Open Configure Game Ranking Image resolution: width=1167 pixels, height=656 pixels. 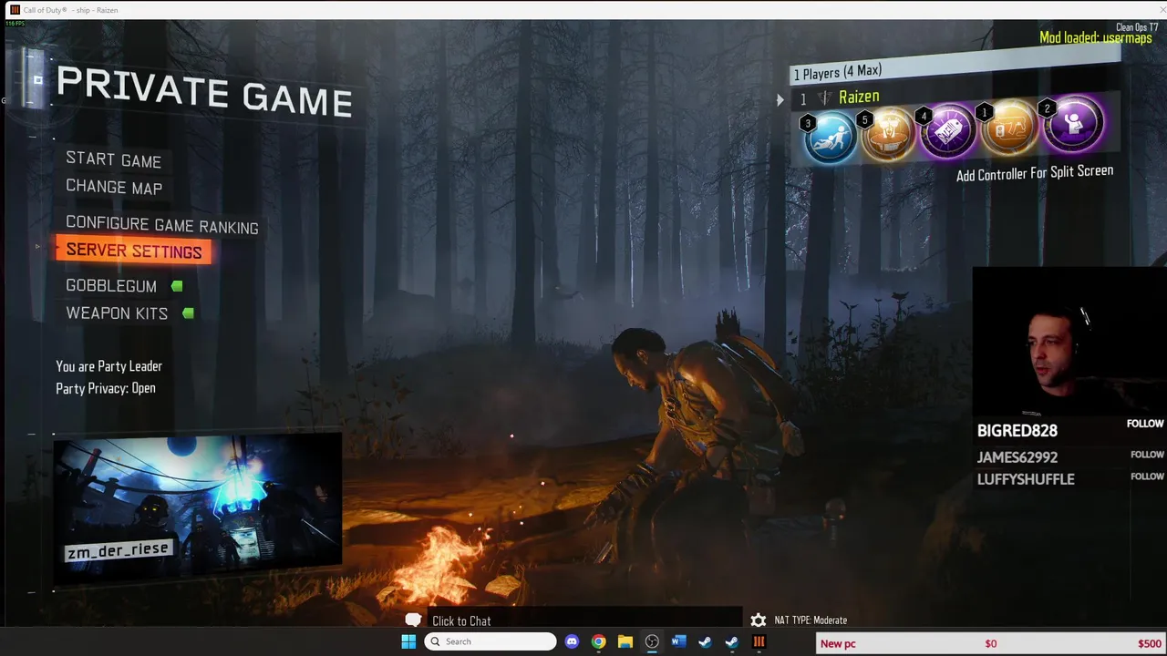tap(162, 224)
